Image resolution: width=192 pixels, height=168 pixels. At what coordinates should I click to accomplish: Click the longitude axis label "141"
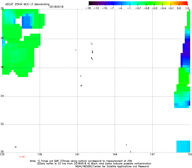[77, 154]
